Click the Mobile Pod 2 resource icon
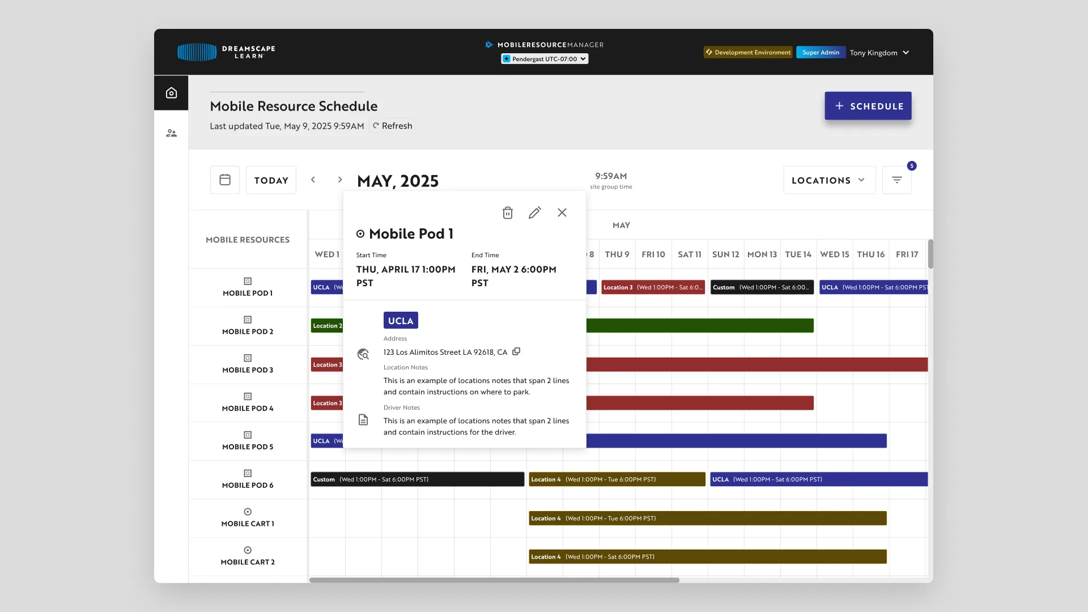The image size is (1088, 612). pos(248,320)
